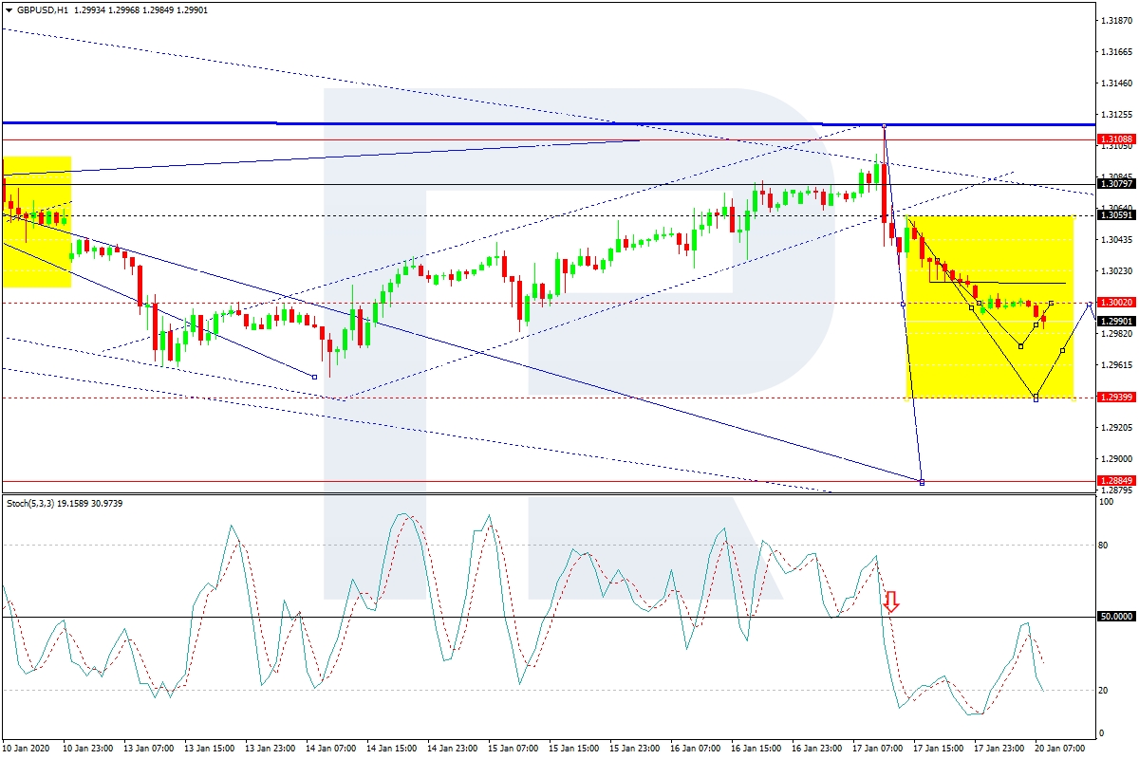Click the 14 Jan 07:00 time label
The width and height of the screenshot is (1139, 759).
[329, 749]
